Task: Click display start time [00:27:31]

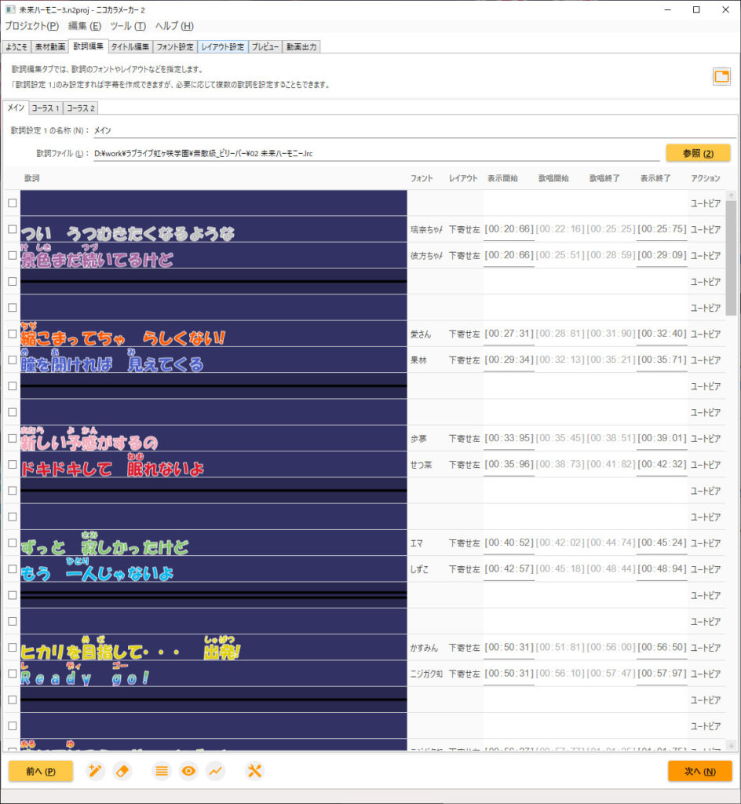Action: [509, 334]
